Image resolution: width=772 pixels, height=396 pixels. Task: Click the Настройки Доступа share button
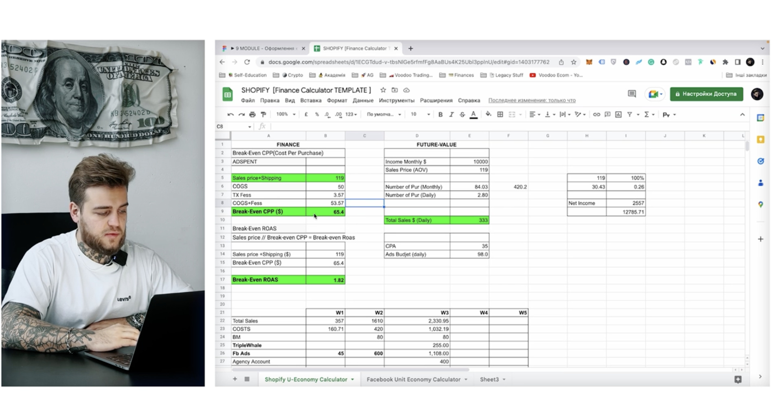click(x=706, y=94)
